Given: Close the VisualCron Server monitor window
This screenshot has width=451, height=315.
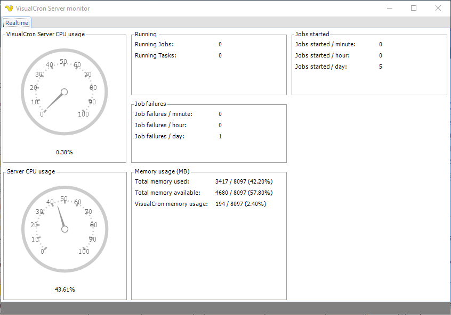Looking at the screenshot, I should (438, 9).
